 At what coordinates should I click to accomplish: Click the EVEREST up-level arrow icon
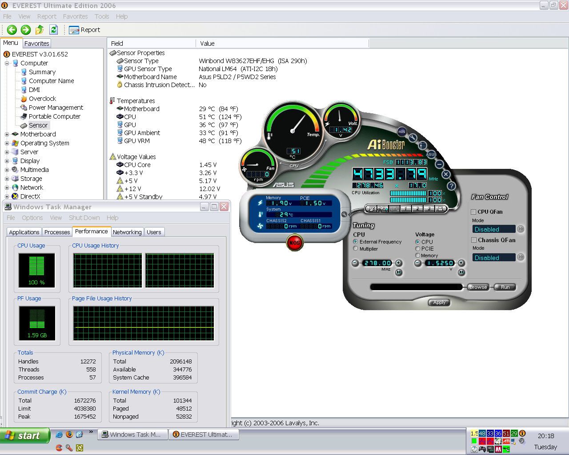(40, 30)
